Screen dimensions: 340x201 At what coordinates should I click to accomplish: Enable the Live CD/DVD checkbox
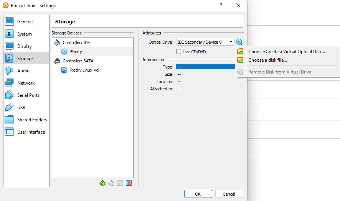179,51
